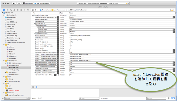This screenshot has width=180, height=103.
Task: Toggle the blue breakpoints activation icon
Action: (x=36, y=87)
